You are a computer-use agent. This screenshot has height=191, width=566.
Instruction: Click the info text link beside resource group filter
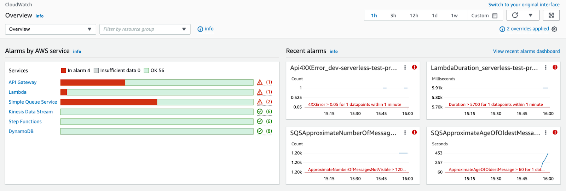209,29
